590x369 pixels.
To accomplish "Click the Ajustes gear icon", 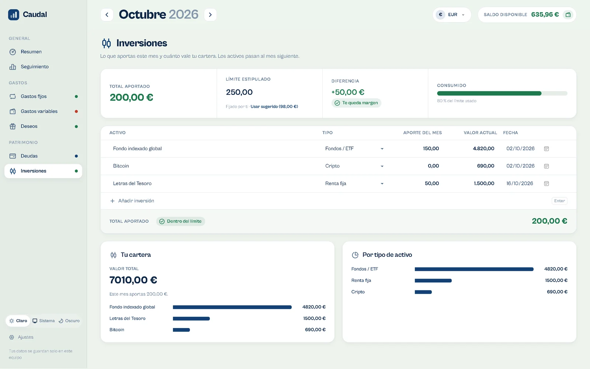I will 12,337.
